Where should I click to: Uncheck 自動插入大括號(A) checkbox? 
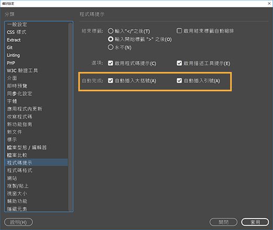pyautogui.click(x=110, y=80)
